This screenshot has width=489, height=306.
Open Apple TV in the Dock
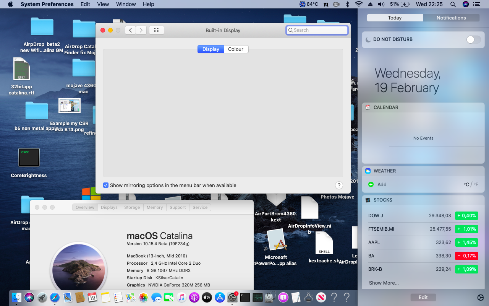207,297
